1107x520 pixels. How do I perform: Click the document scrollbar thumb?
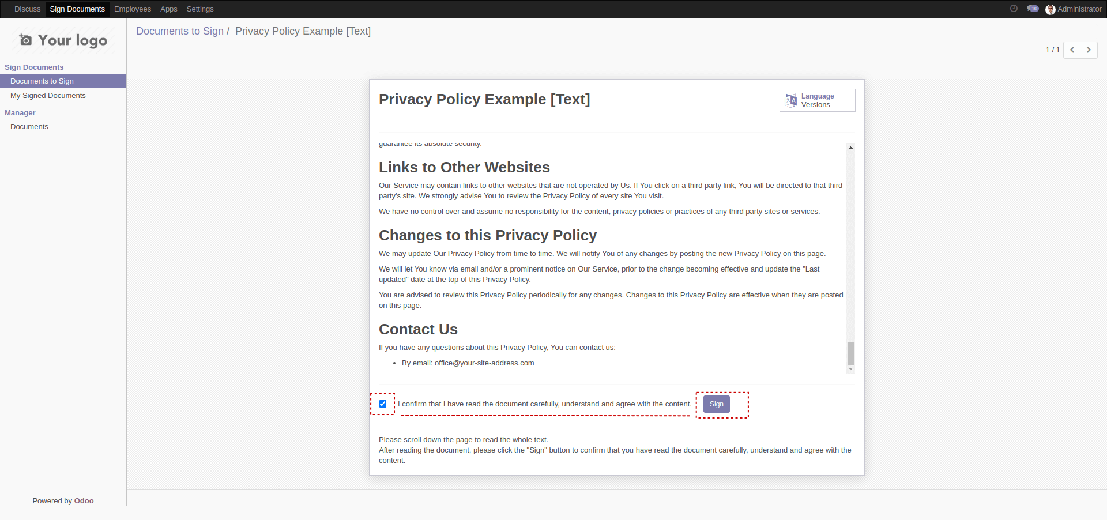click(850, 353)
